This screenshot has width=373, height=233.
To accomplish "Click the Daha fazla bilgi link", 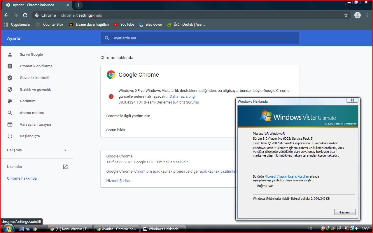I will (183, 97).
